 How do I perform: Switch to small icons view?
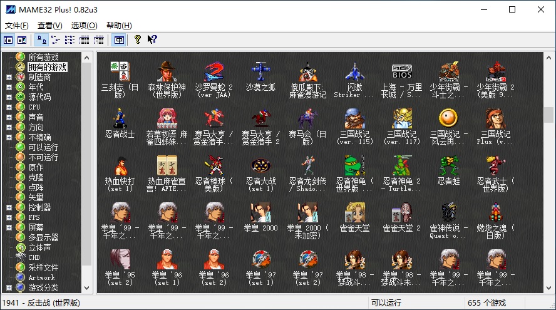click(x=56, y=40)
